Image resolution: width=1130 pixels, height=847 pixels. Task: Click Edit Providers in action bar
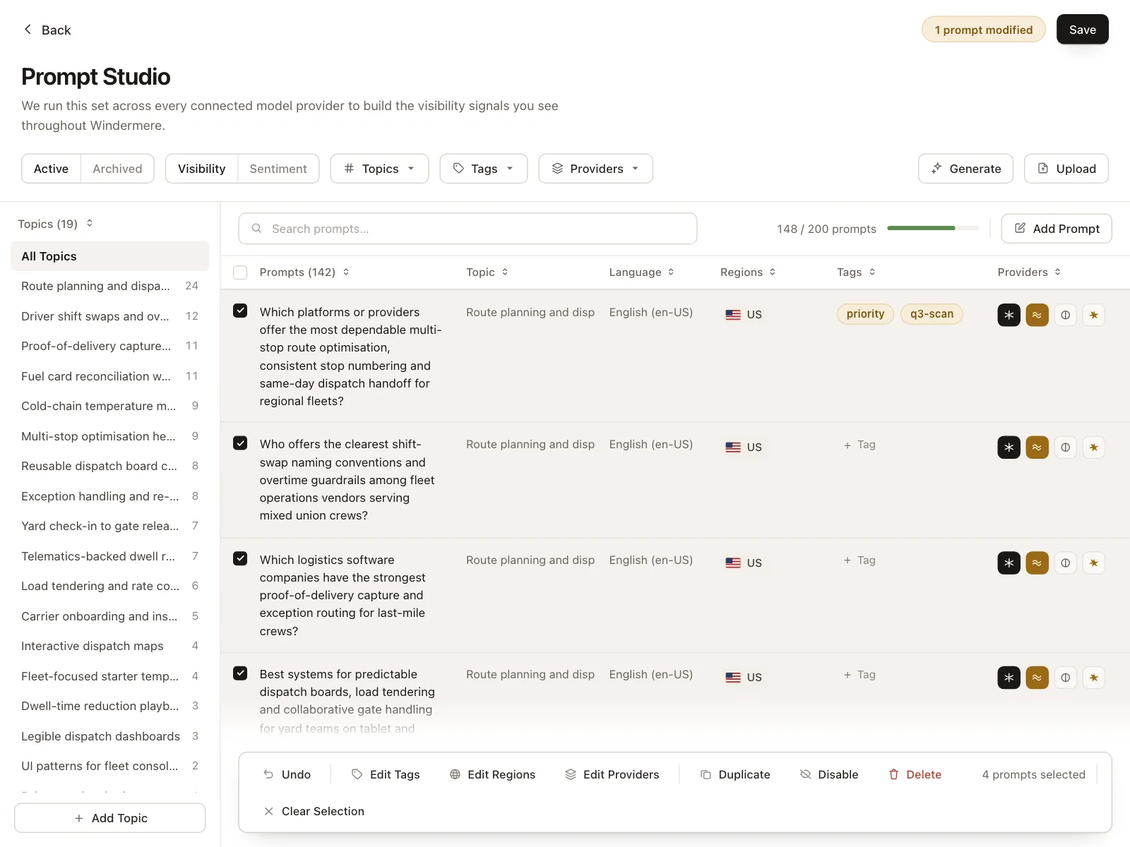(x=612, y=774)
